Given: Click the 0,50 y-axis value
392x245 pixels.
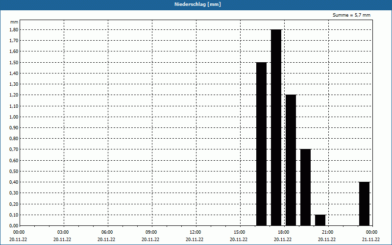Looking at the screenshot, I should click(x=14, y=171).
